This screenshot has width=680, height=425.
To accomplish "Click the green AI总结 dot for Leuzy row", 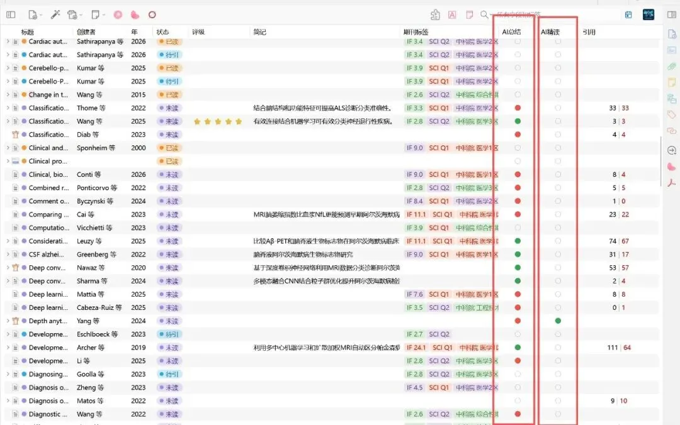I will click(x=518, y=241).
